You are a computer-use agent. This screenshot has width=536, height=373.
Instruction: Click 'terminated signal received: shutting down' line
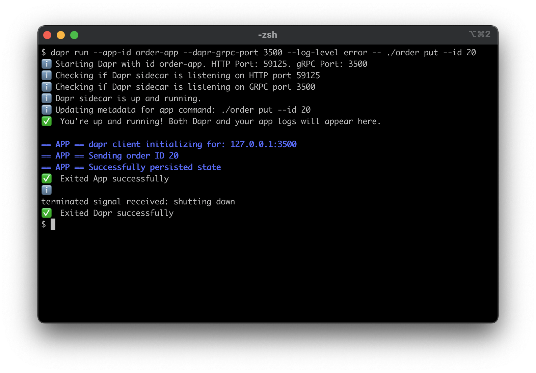[x=138, y=202]
